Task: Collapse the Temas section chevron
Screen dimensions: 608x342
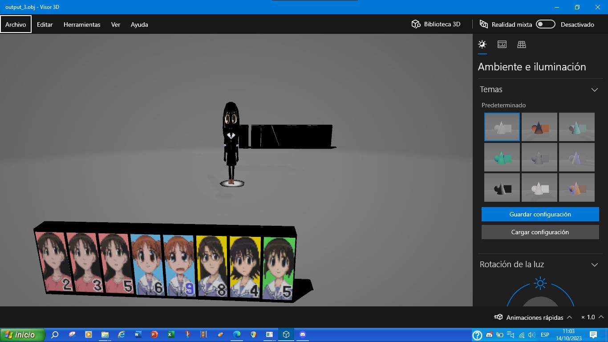Action: click(594, 90)
